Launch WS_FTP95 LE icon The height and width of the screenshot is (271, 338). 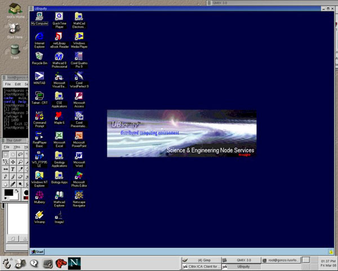pos(39,159)
